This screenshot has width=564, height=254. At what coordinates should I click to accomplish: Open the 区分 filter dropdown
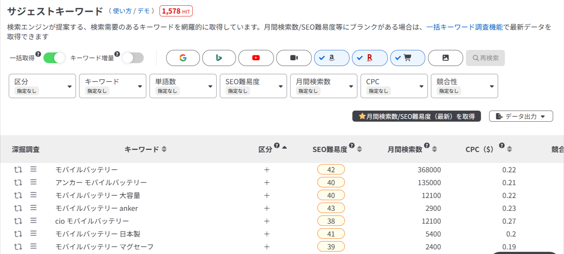coord(42,86)
